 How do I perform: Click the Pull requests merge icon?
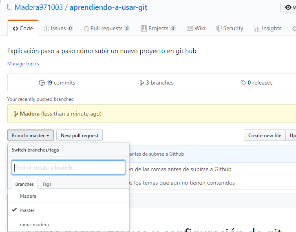86,29
